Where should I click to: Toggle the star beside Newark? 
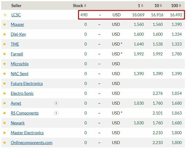5,123
